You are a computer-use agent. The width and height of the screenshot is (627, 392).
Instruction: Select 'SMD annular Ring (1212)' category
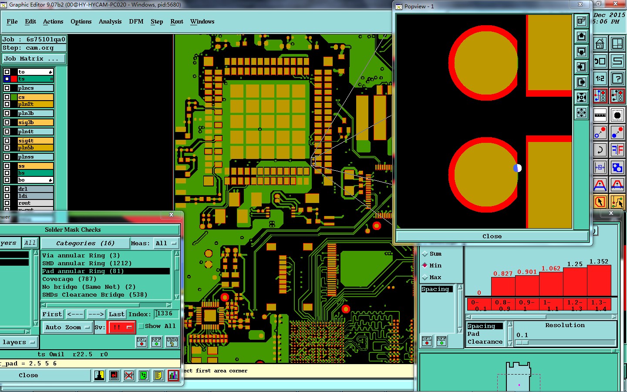[x=87, y=264]
